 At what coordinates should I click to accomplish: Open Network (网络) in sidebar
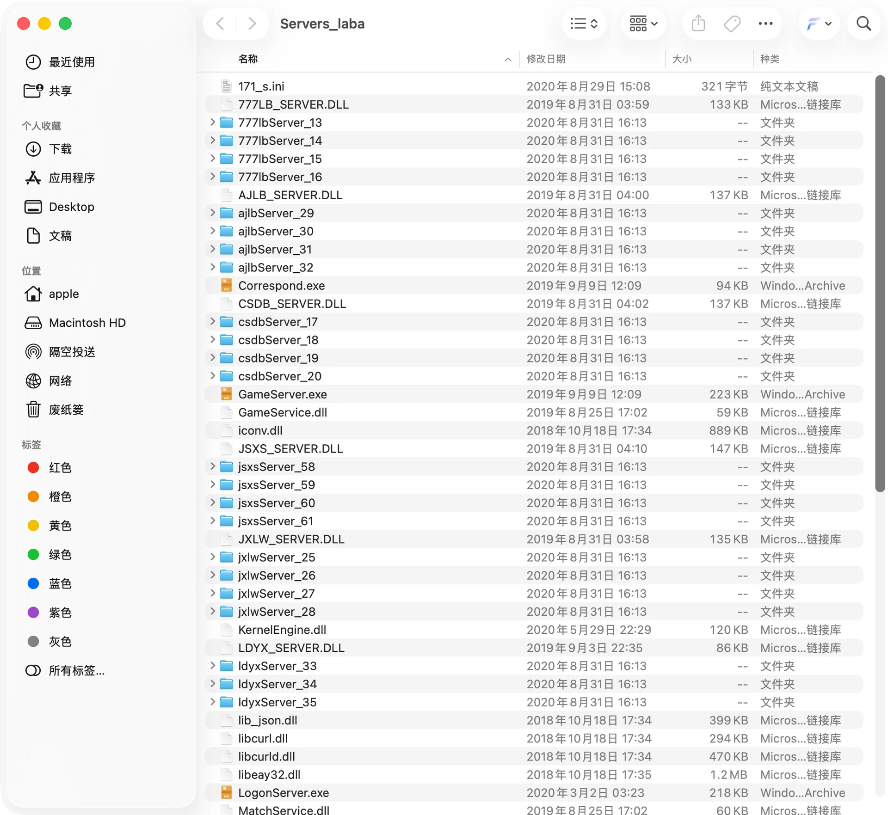[x=48, y=381]
